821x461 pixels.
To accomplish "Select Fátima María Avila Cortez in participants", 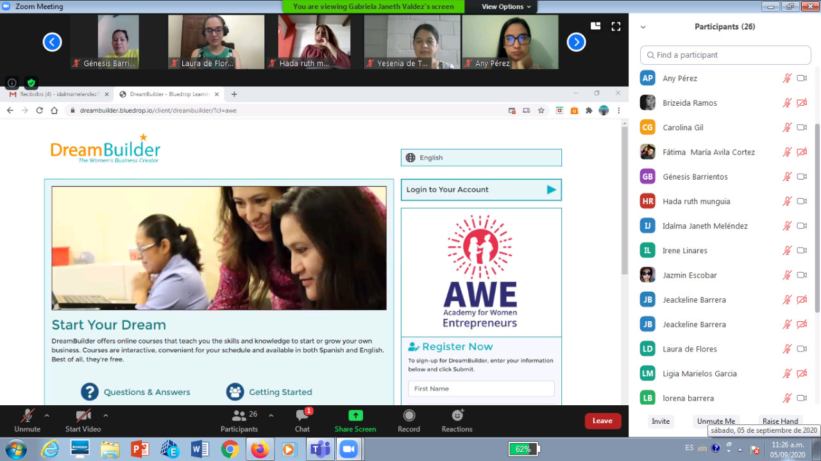I will (x=726, y=152).
